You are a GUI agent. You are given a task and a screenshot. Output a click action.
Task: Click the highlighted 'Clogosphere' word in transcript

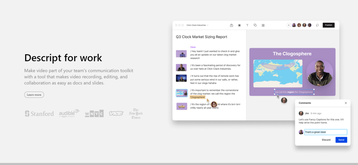(x=198, y=97)
